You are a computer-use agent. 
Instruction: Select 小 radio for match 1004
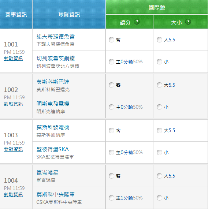pyautogui.click(x=159, y=198)
